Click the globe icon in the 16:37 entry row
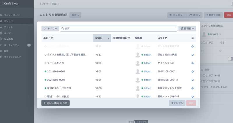233x123 pixels. pos(192,55)
